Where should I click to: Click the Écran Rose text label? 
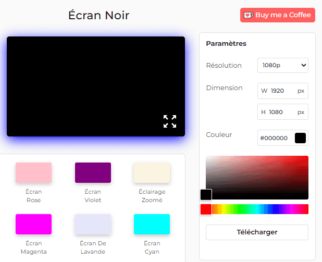[x=34, y=196]
